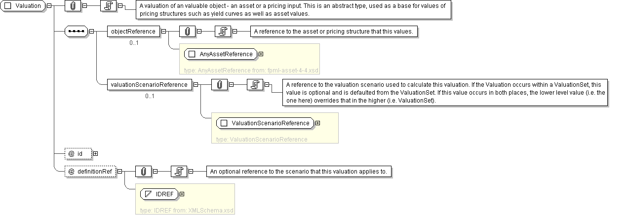The image size is (628, 215).
Task: Click the paperclip icon next to objectReference
Action: tap(187, 32)
